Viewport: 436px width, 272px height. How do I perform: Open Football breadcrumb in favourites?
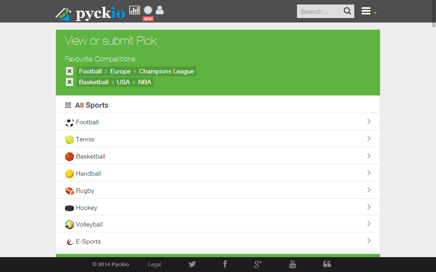tap(90, 71)
